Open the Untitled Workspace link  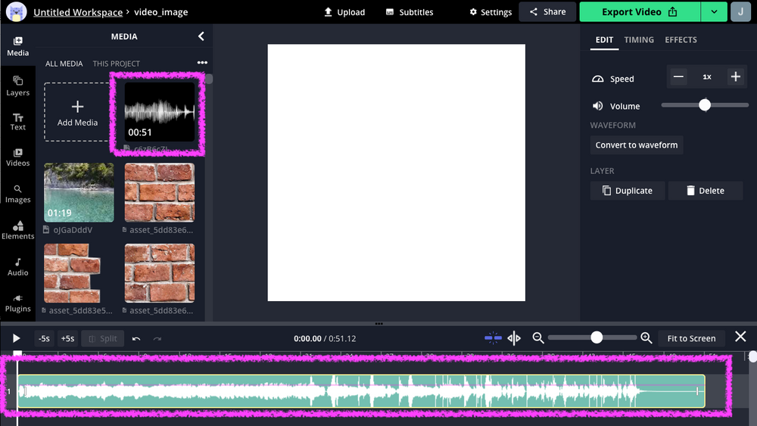click(78, 12)
